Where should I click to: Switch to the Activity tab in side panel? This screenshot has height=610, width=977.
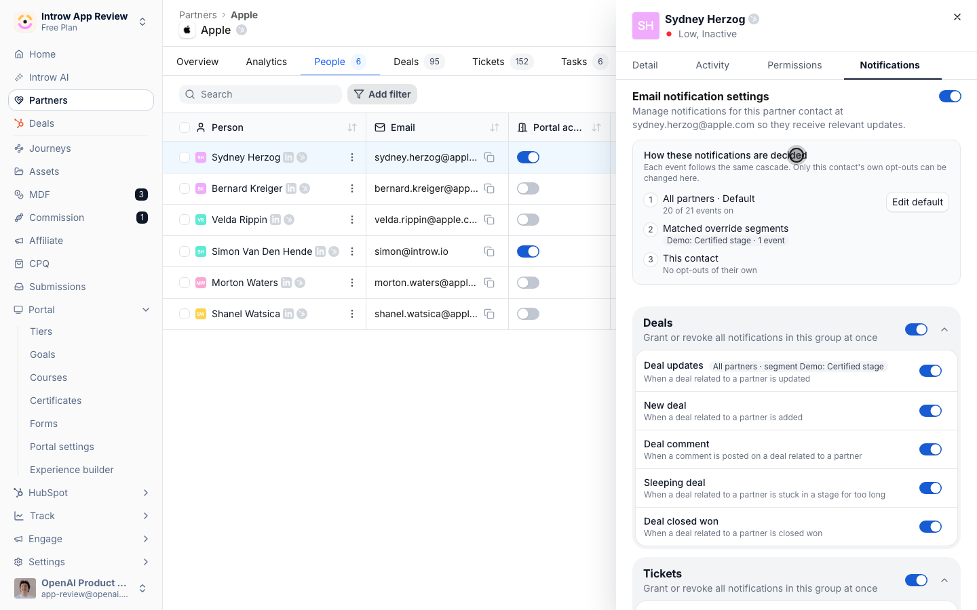pos(712,65)
